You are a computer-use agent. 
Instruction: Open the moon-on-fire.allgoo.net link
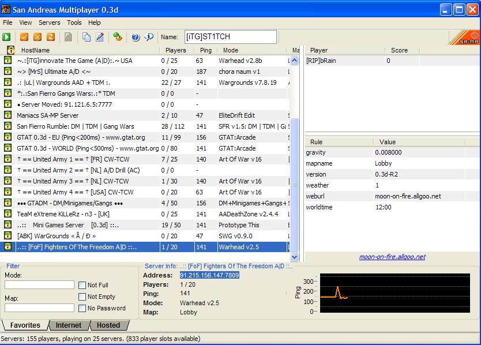tap(392, 257)
